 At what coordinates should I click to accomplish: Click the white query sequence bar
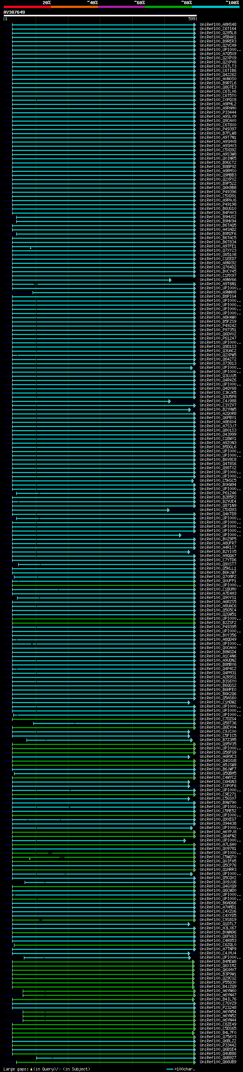coord(100,15)
